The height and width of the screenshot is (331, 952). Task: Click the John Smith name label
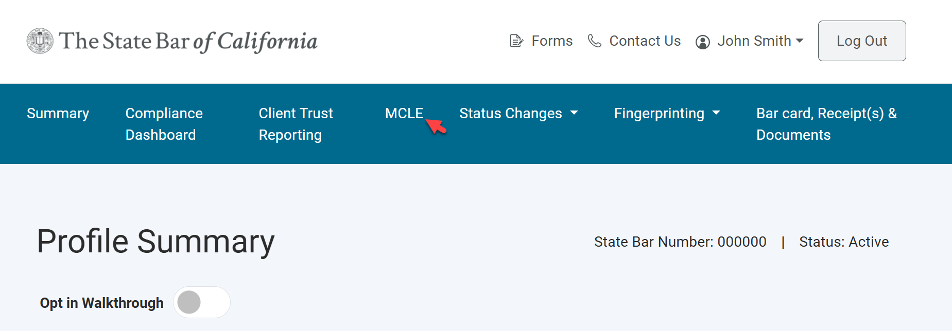754,41
